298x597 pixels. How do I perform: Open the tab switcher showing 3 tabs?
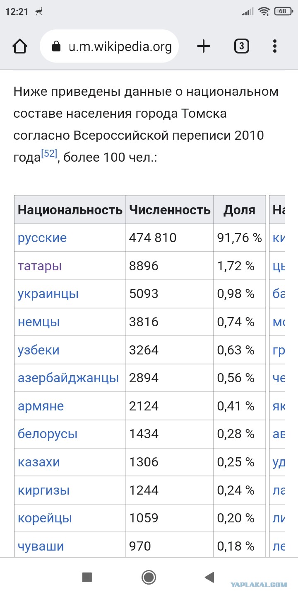[242, 46]
